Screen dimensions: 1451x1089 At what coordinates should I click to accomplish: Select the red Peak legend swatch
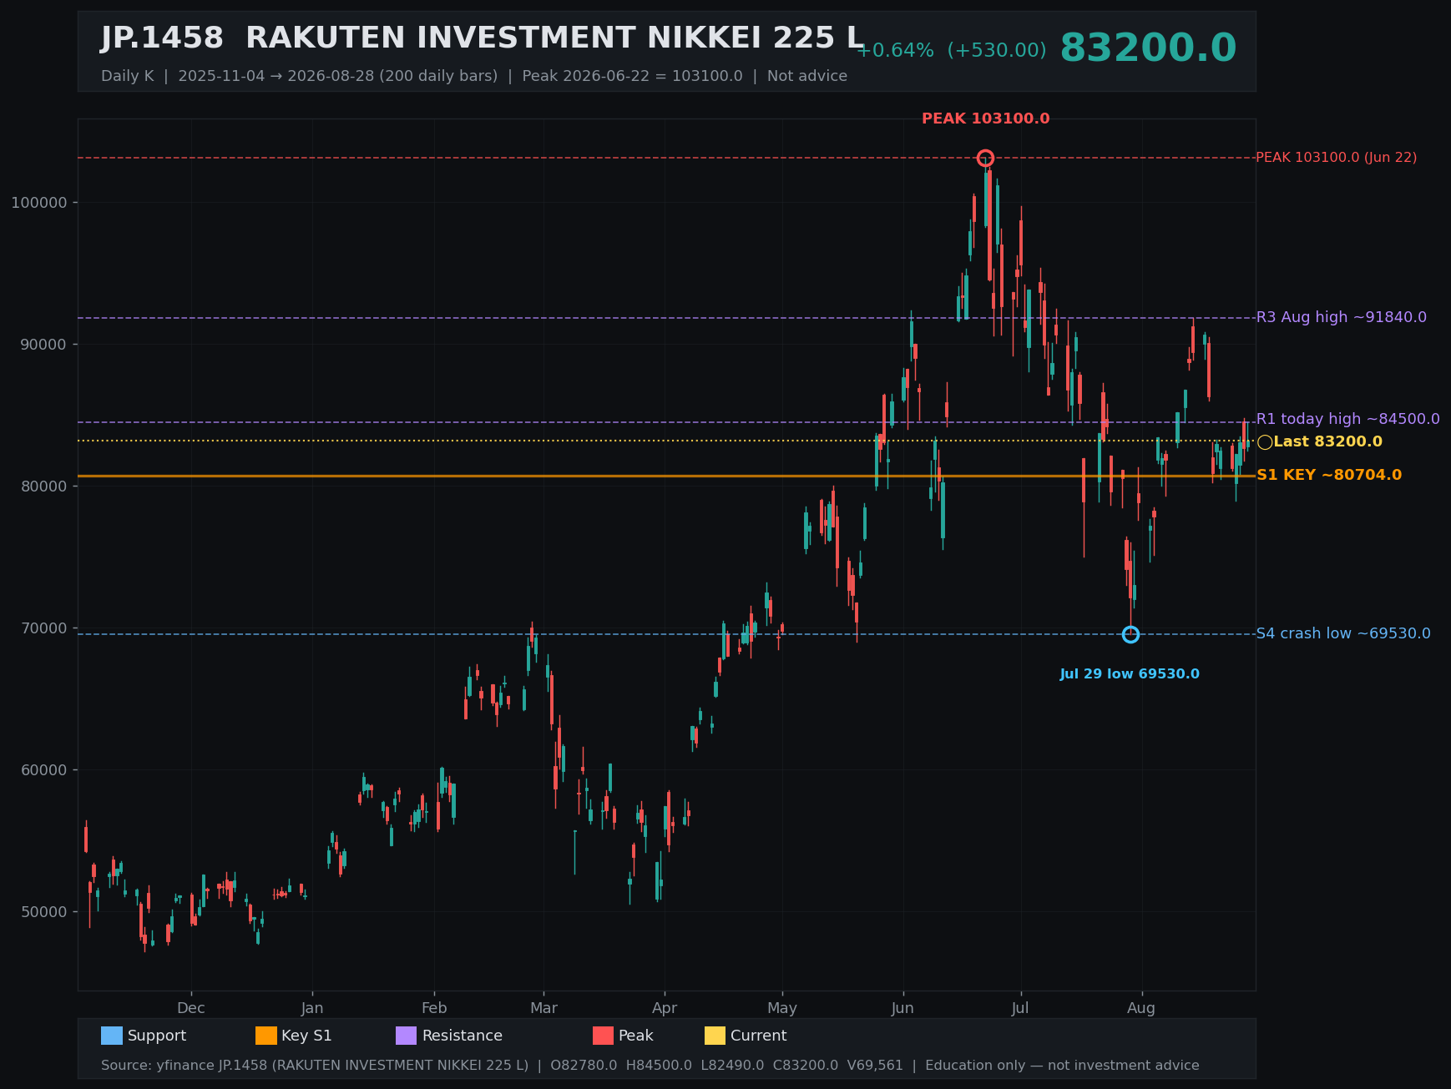(x=603, y=1036)
